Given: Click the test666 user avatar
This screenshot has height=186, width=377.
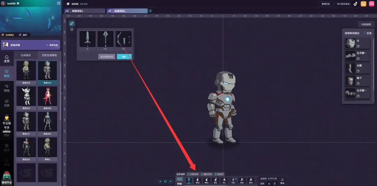Looking at the screenshot, I should click(3, 3).
